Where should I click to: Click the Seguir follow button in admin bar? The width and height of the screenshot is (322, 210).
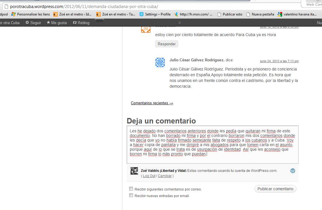click(x=33, y=23)
